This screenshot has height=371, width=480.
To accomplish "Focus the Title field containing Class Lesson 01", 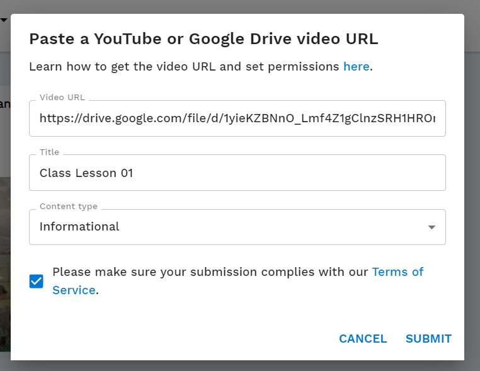I will [237, 173].
